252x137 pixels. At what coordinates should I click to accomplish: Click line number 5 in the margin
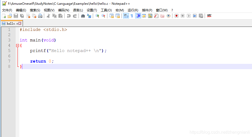(9, 51)
